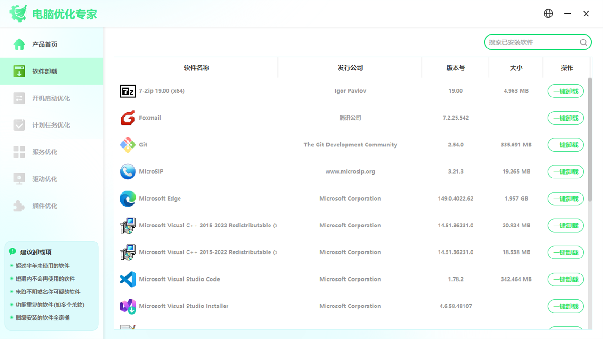Uninstall the 20.824 MB Visual C++ Redistributable
This screenshot has width=603, height=339.
point(565,226)
